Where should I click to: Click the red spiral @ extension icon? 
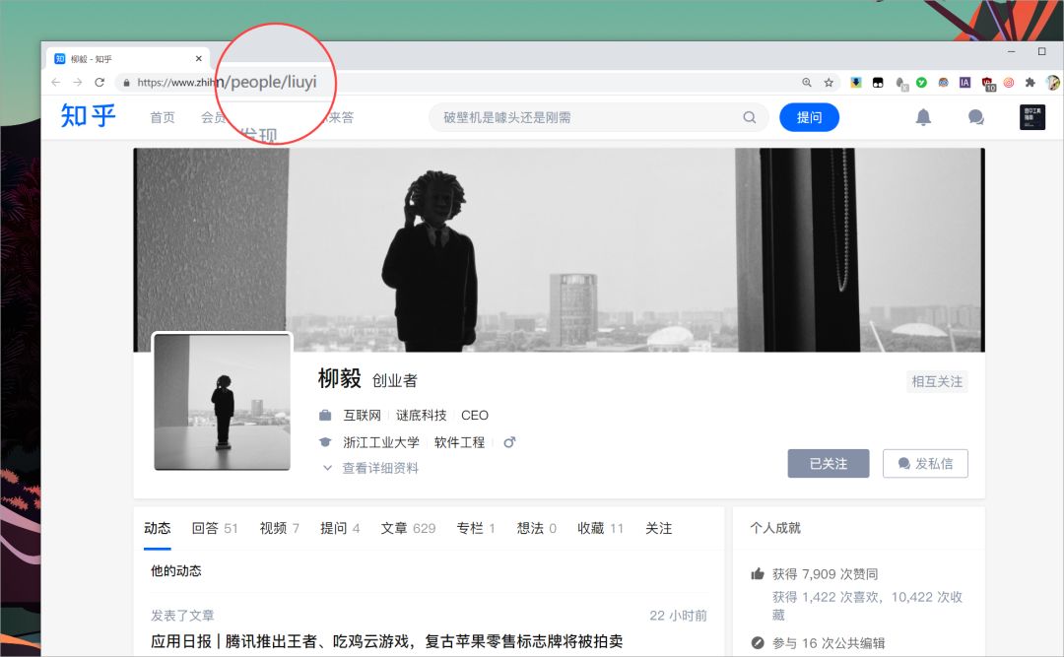click(x=1009, y=82)
